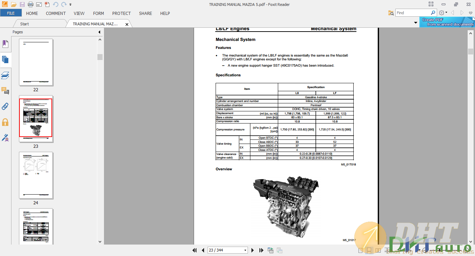475x256 pixels.
Task: Close the TRAINING MANUAL MAZDA tab
Action: [x=127, y=24]
